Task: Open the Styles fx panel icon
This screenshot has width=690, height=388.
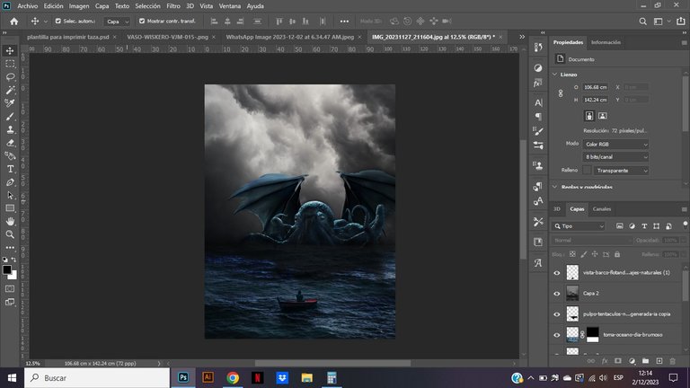Action: [538, 84]
